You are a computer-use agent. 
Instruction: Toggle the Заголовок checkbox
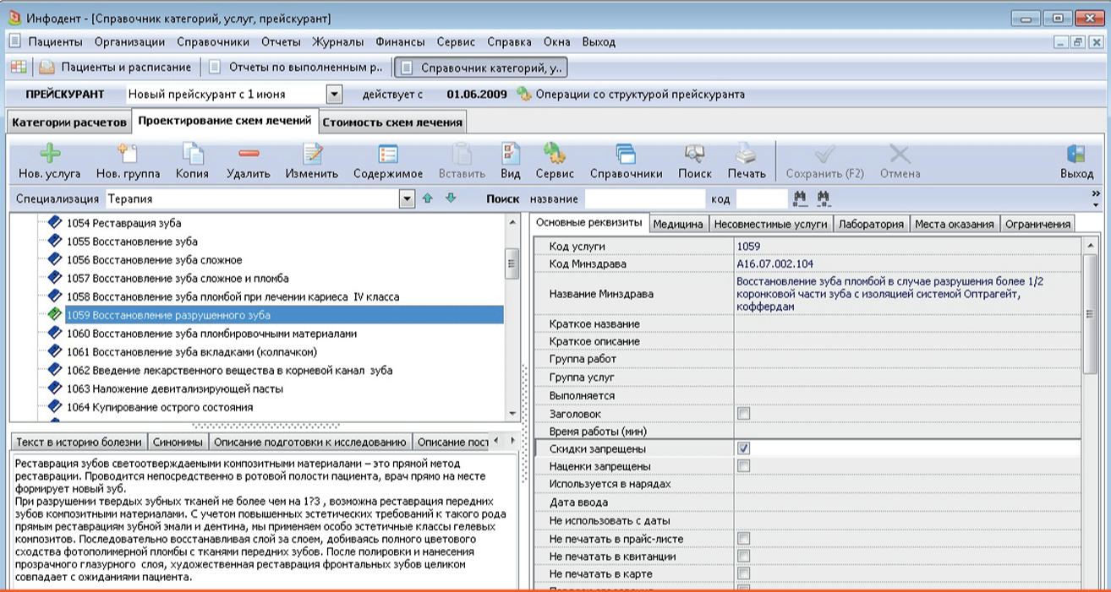click(744, 413)
